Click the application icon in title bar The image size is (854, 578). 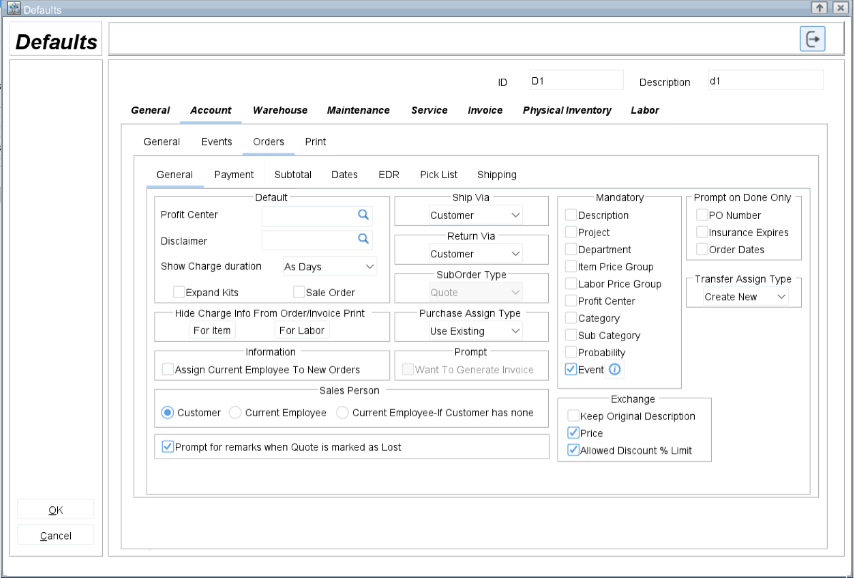tap(12, 9)
